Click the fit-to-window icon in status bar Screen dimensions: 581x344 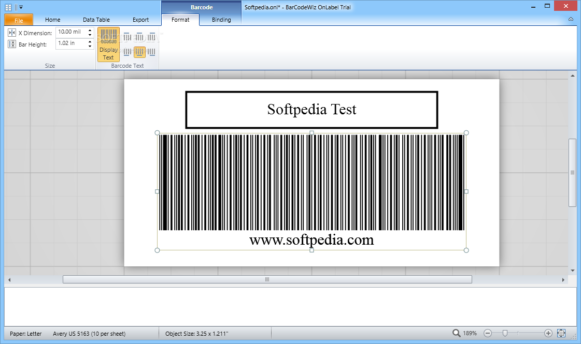561,333
